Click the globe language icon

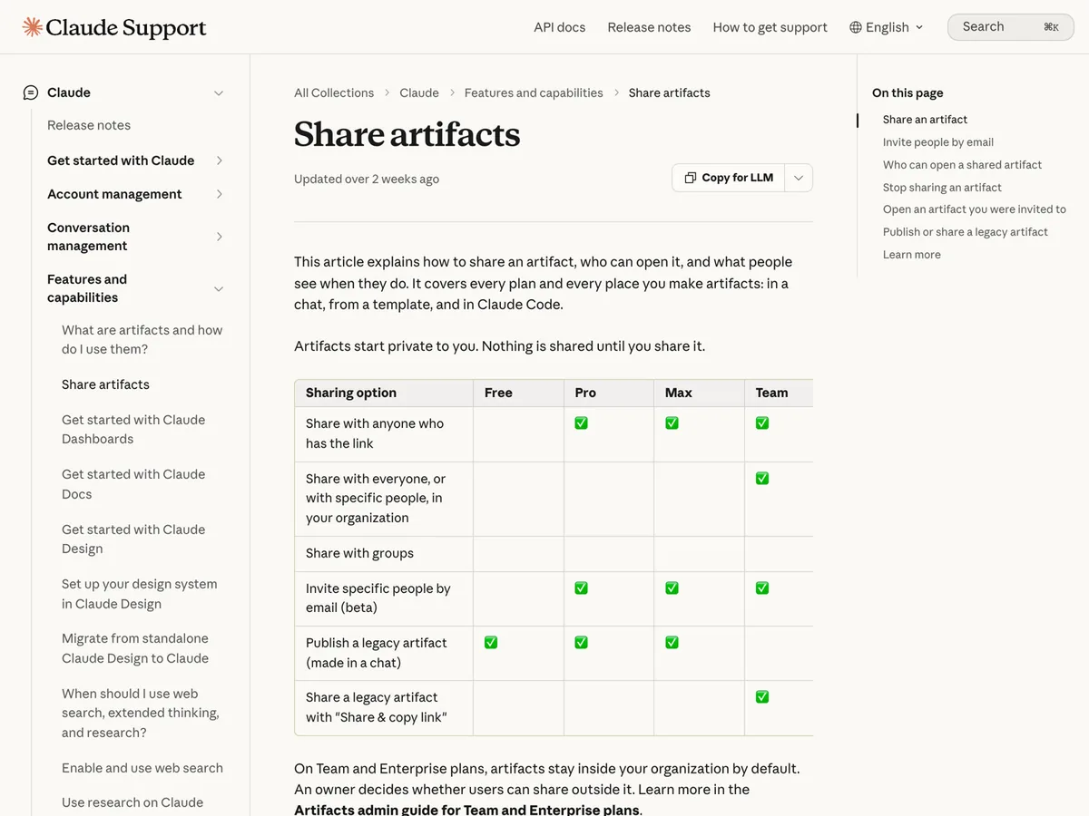point(855,27)
